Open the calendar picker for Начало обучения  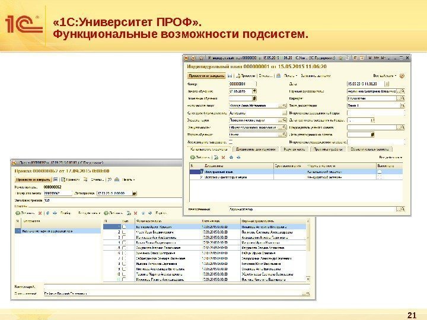click(254, 91)
